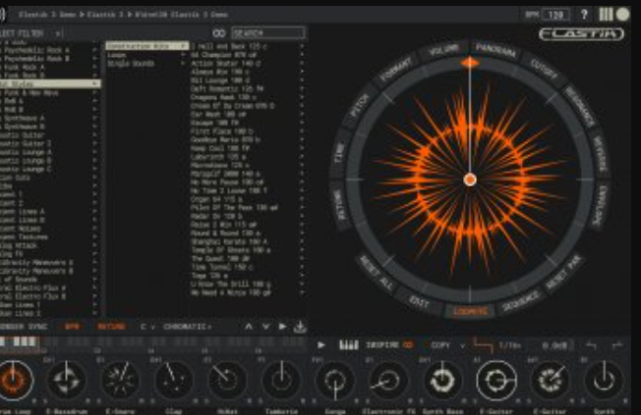
Task: Expand the Psychedelic Rock A soundbank
Action: click(x=49, y=50)
